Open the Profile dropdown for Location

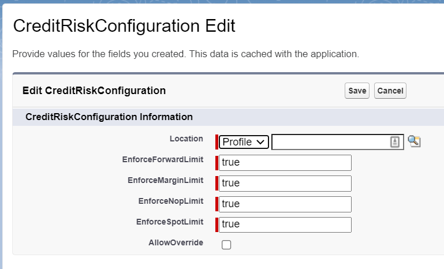point(244,142)
